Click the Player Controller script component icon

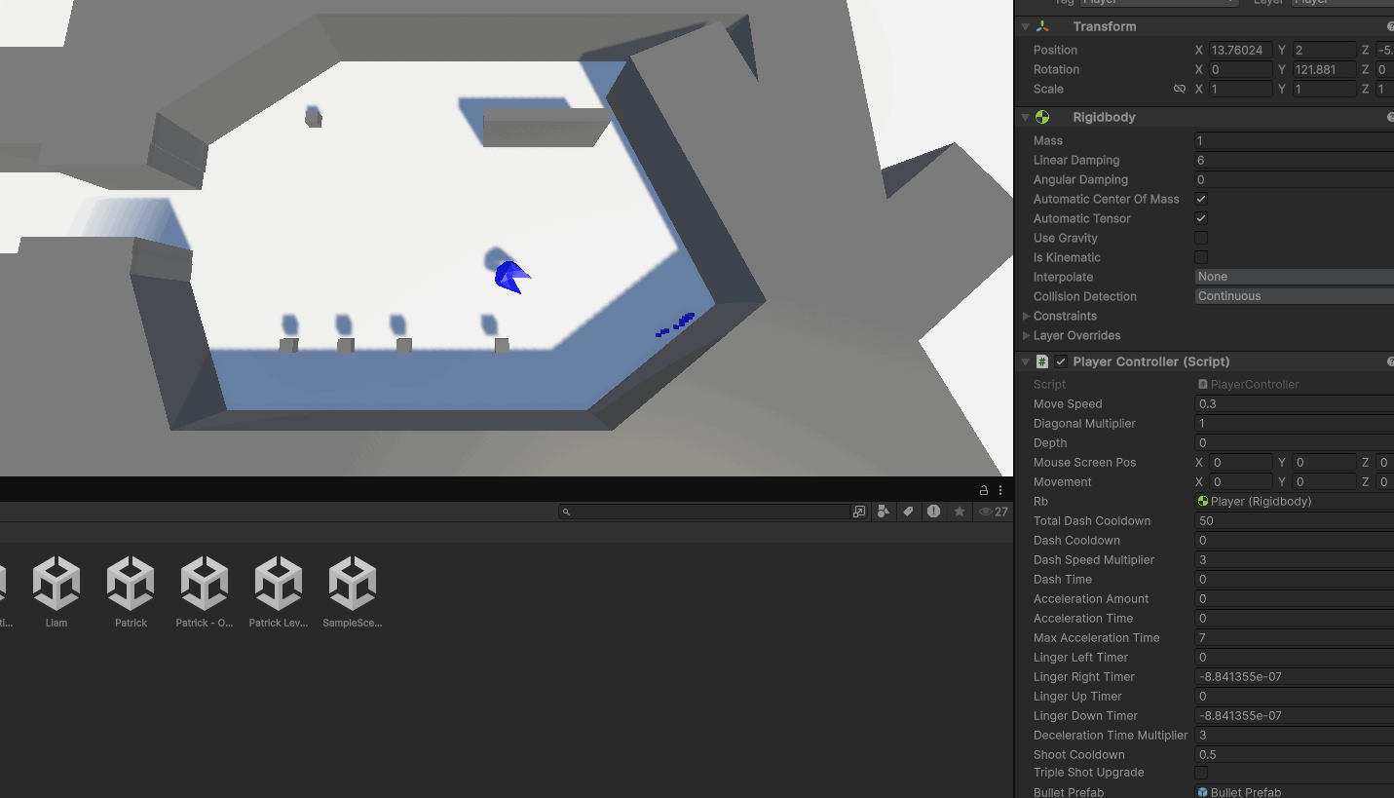tap(1042, 361)
